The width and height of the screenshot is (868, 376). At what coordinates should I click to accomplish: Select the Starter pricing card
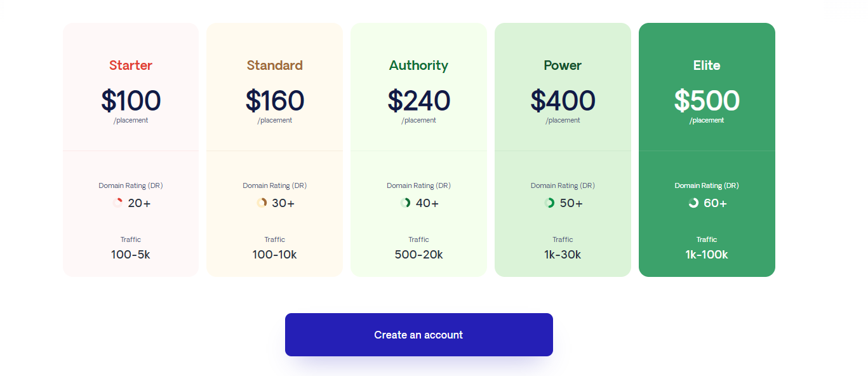130,149
